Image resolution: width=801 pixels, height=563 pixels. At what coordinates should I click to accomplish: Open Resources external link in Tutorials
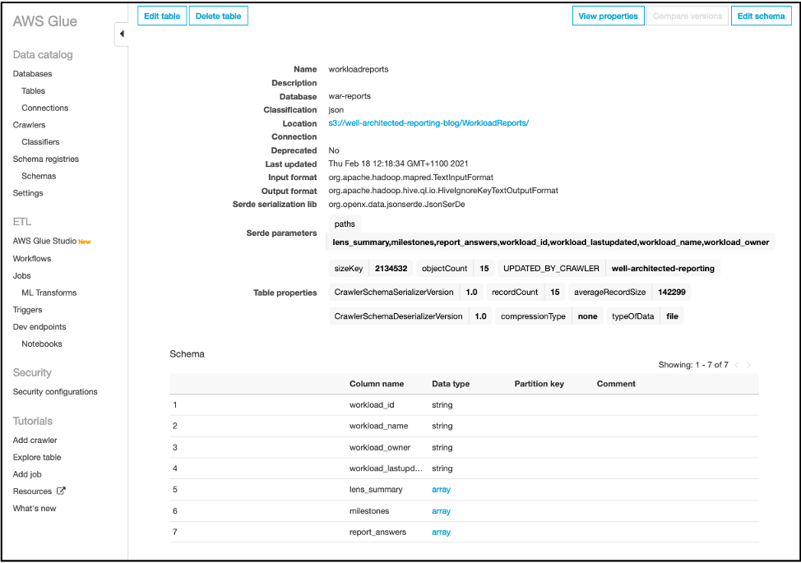point(33,491)
